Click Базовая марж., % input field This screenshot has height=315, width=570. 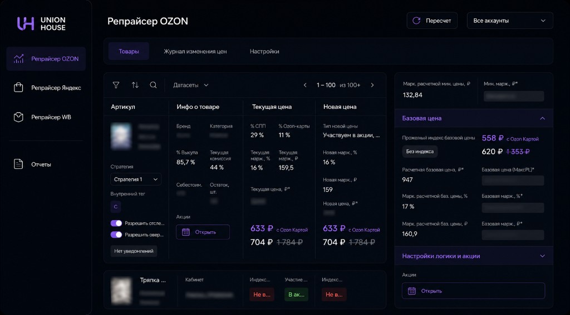(x=513, y=208)
